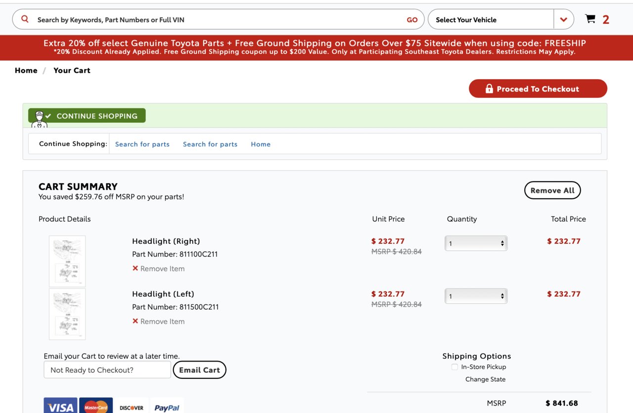
Task: Click unit price $ 232.77 for Headlight (Right)
Action: pos(388,241)
